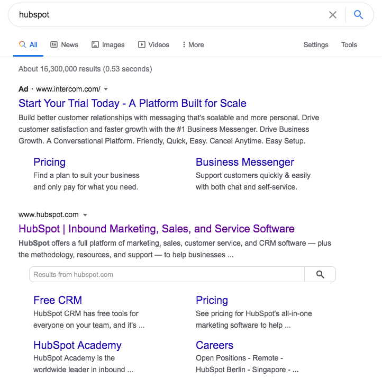The image size is (382, 387).
Task: Switch to the Videos tab
Action: 153,45
